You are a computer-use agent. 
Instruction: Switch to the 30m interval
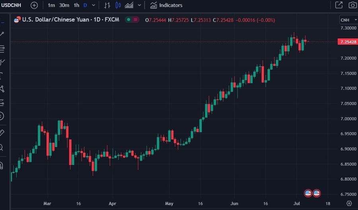pos(64,5)
